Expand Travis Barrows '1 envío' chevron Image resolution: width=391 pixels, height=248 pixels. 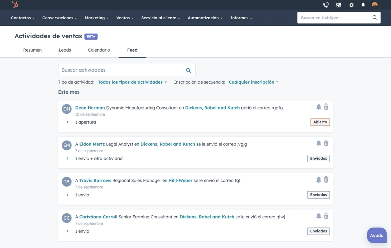coord(68,195)
